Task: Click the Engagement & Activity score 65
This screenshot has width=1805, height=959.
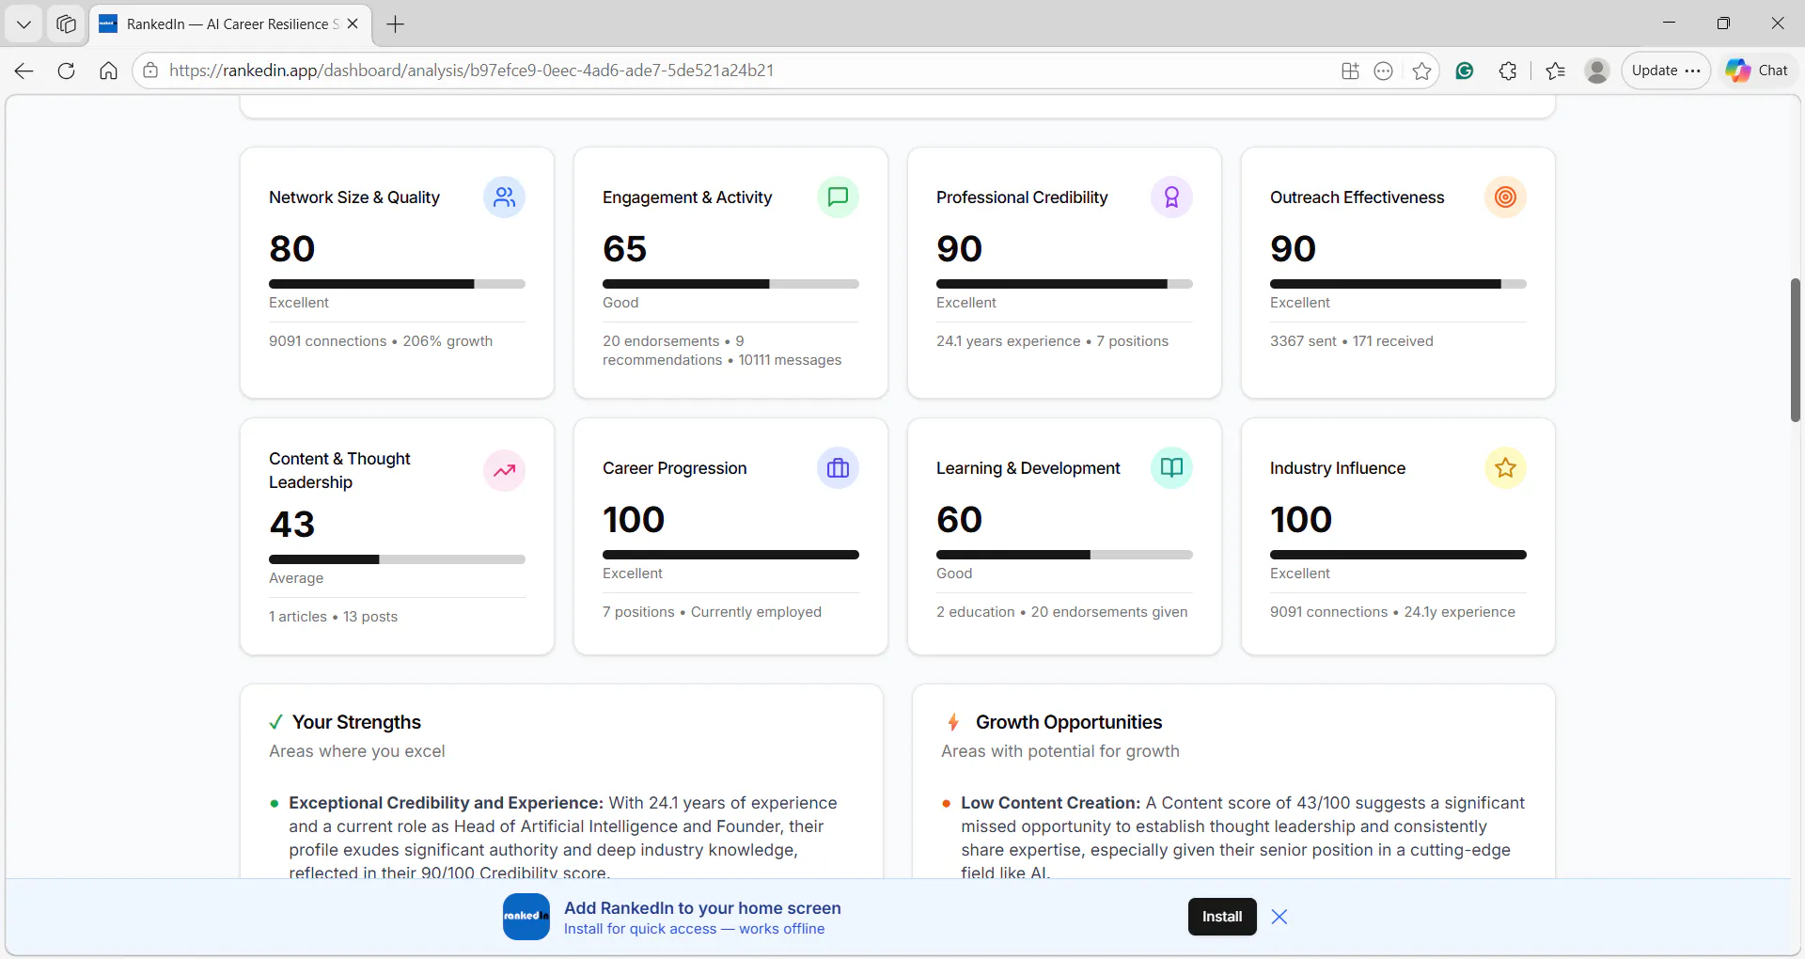Action: pyautogui.click(x=625, y=249)
